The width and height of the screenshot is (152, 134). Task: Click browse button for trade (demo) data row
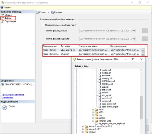143,50
